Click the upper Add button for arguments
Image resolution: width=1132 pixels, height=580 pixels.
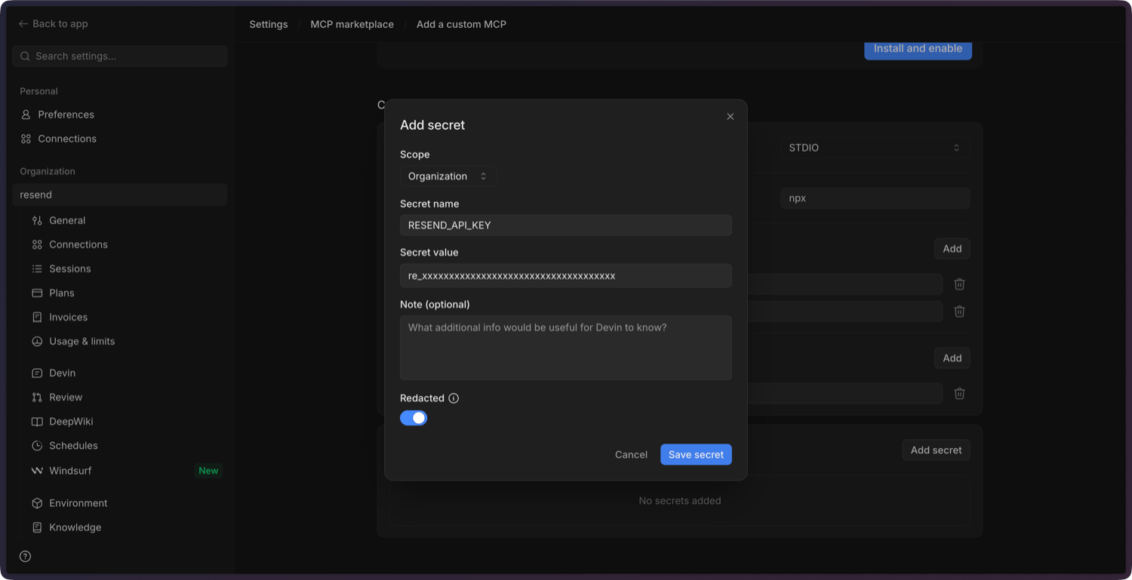point(952,249)
